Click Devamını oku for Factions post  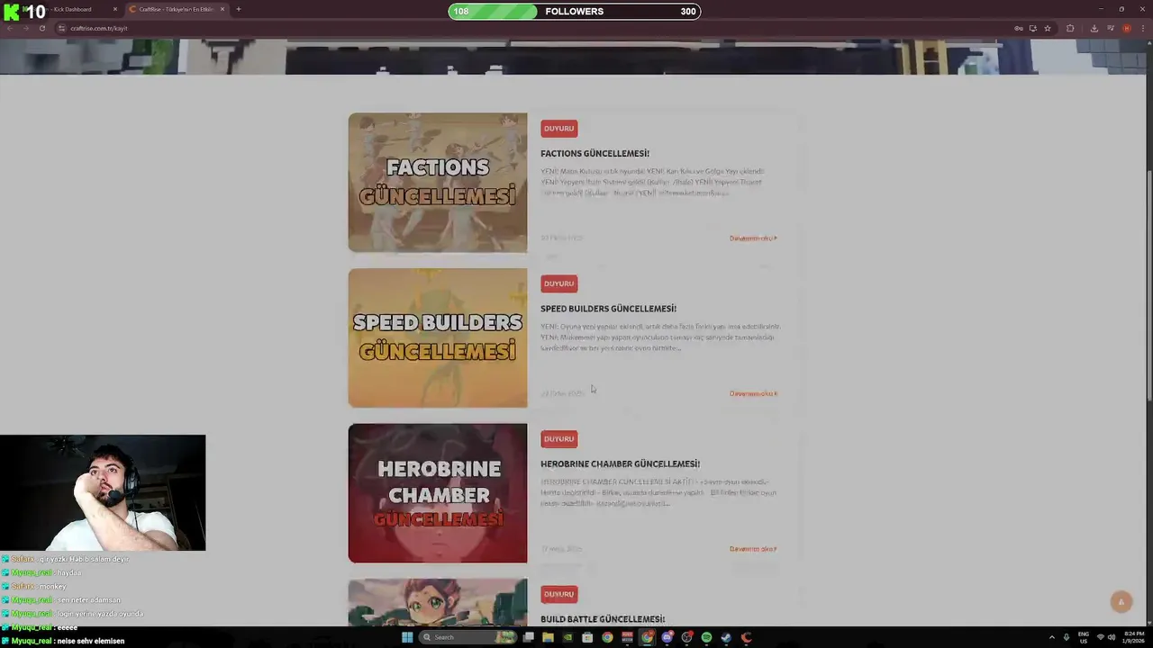pyautogui.click(x=753, y=238)
